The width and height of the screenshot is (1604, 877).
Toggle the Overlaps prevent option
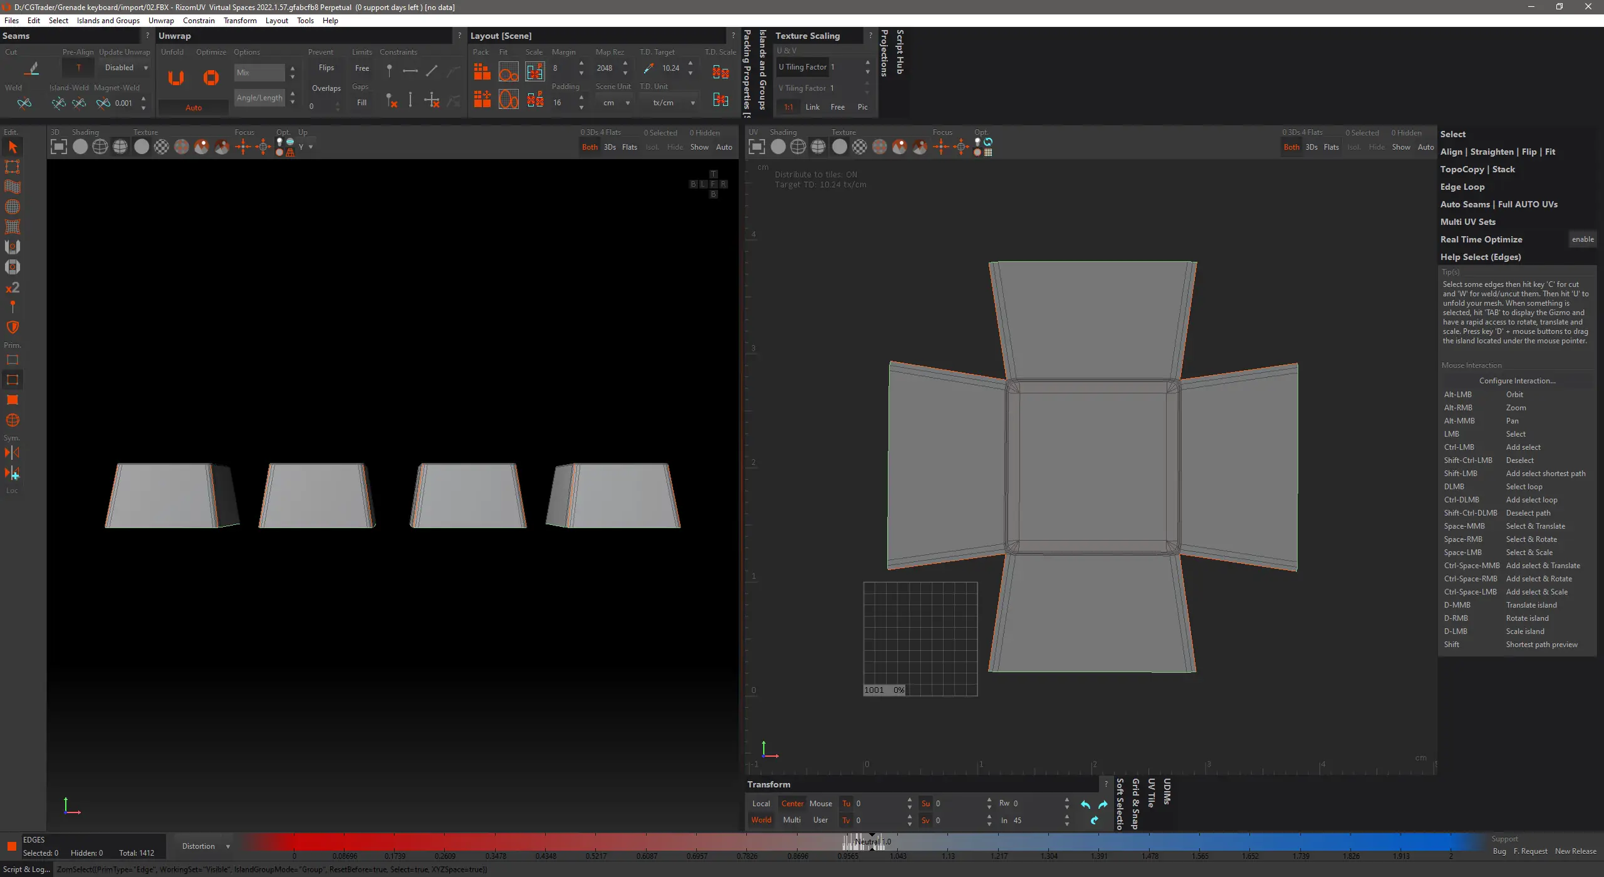pyautogui.click(x=326, y=88)
